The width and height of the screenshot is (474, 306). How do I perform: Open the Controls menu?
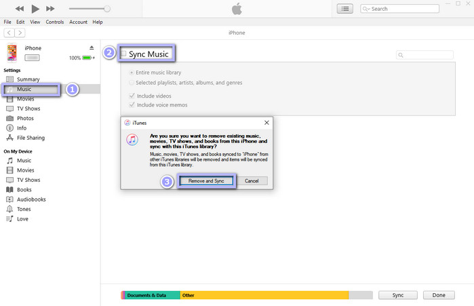[x=55, y=22]
